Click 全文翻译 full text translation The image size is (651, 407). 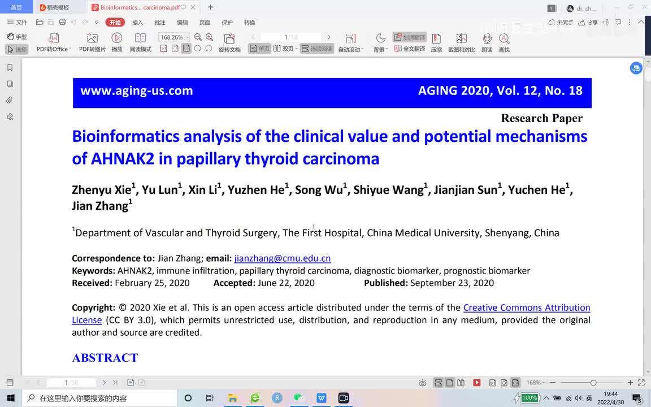410,49
